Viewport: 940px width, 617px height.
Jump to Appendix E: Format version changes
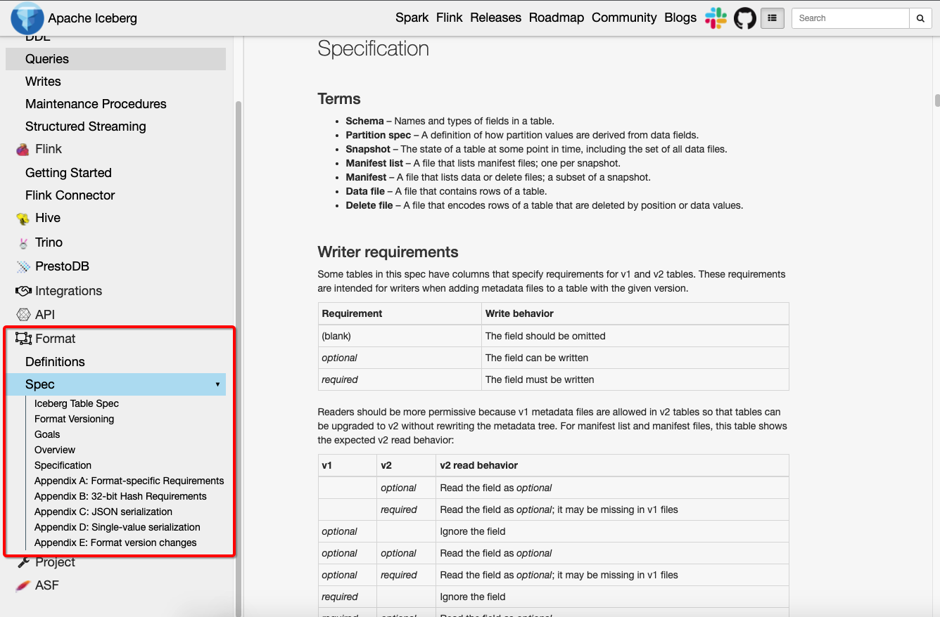(115, 543)
